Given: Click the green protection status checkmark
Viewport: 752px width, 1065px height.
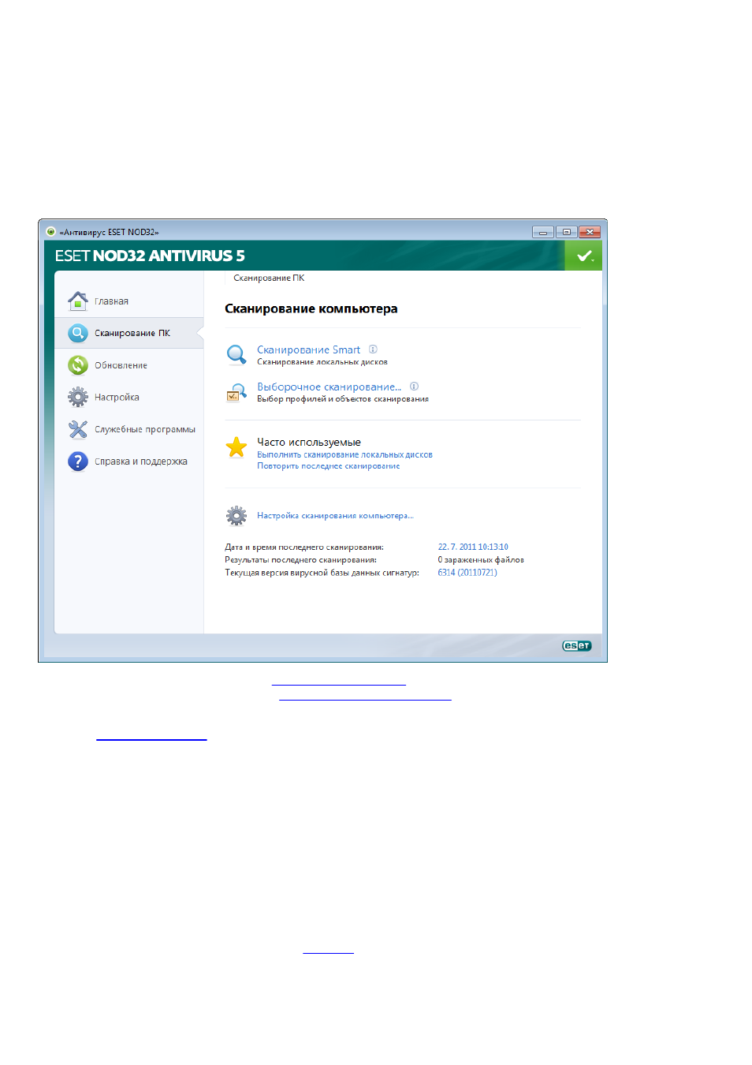Looking at the screenshot, I should click(583, 256).
